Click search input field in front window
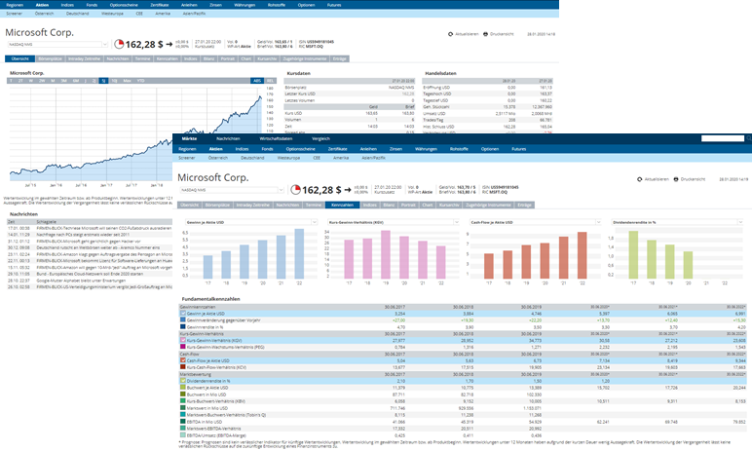Image resolution: width=752 pixels, height=451 pixels. coord(722,138)
